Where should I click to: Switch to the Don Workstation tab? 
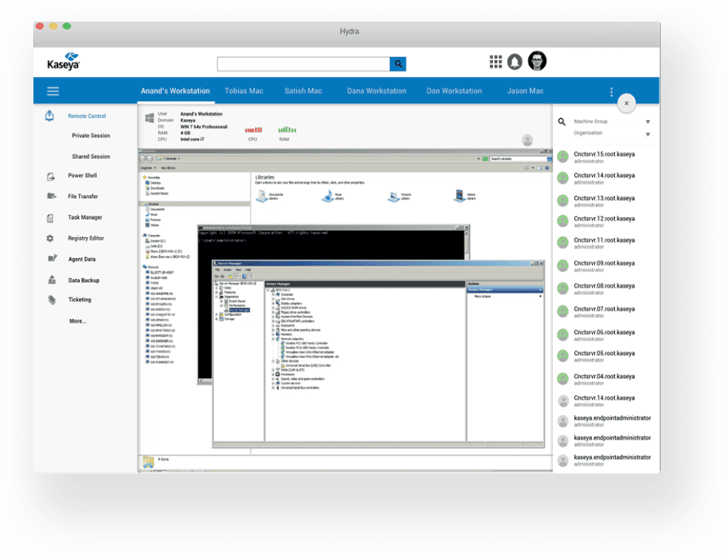click(x=454, y=91)
